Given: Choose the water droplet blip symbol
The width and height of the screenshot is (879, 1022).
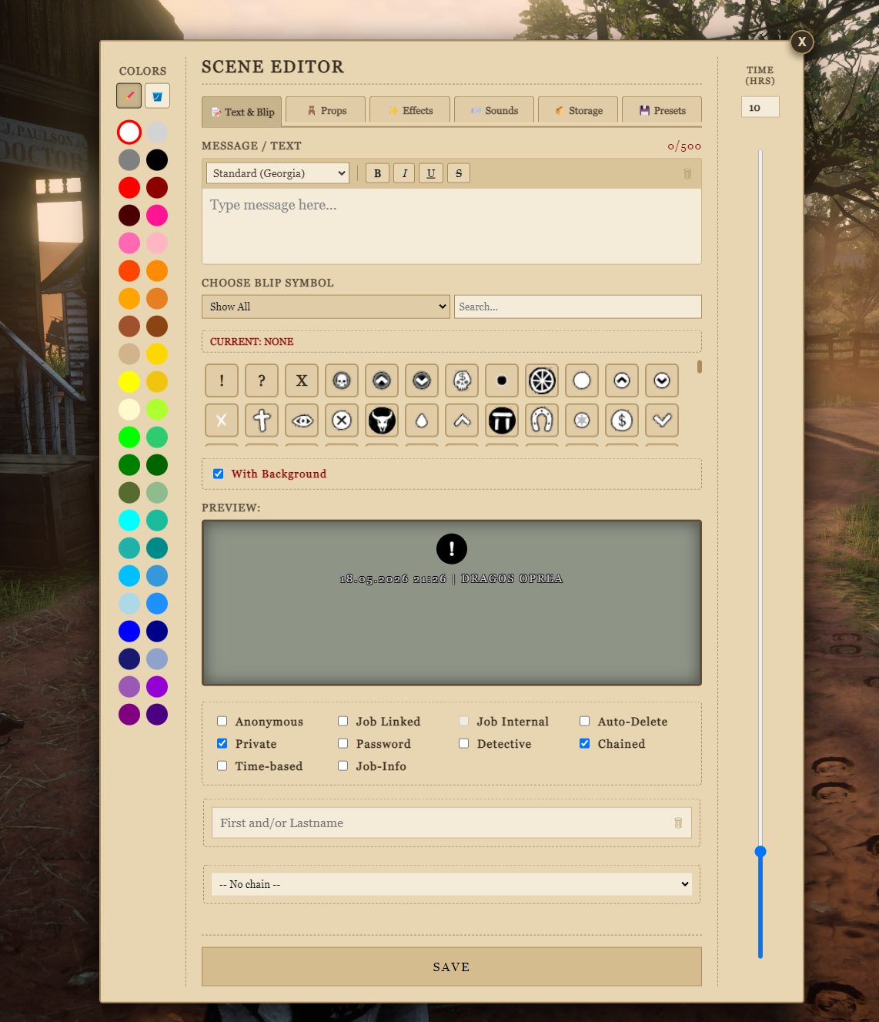Looking at the screenshot, I should [x=422, y=421].
